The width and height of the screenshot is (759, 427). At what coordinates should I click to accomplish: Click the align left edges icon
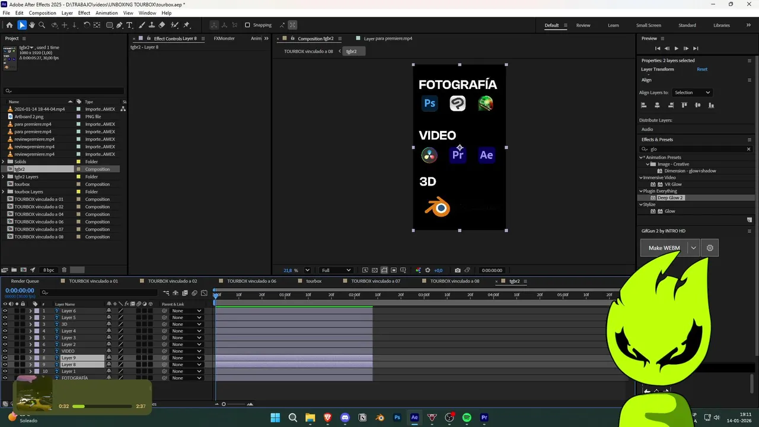[x=643, y=105]
